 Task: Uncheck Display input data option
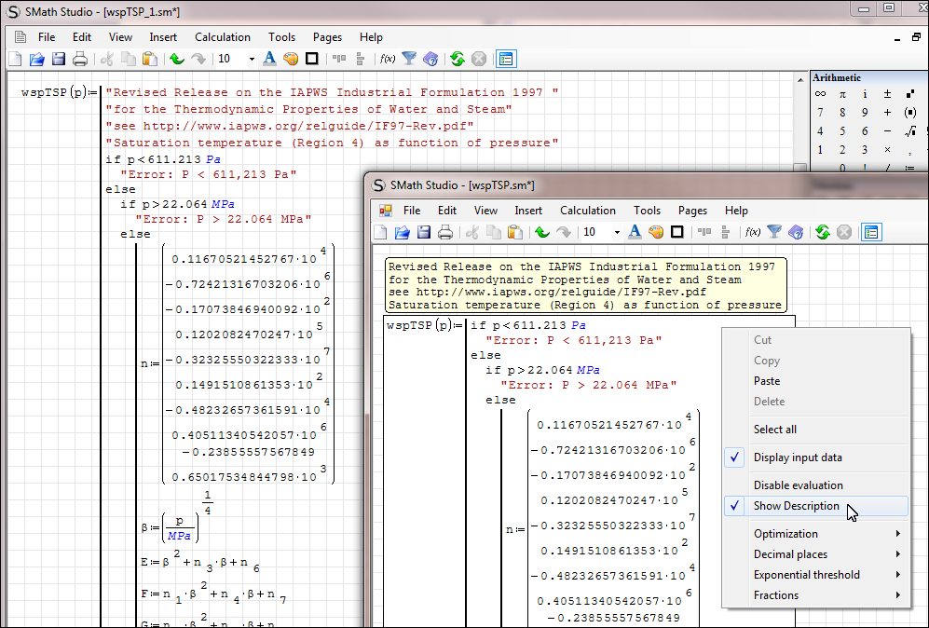coord(797,457)
